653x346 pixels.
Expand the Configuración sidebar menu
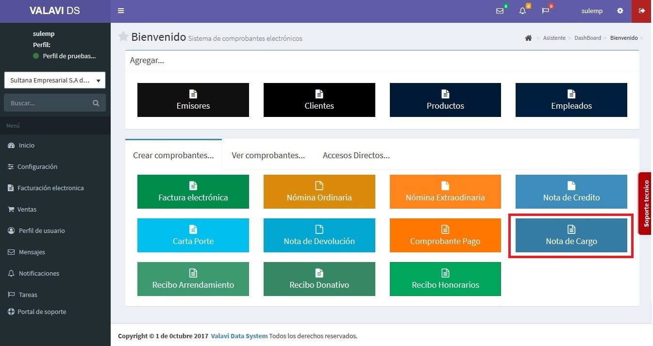[x=37, y=166]
